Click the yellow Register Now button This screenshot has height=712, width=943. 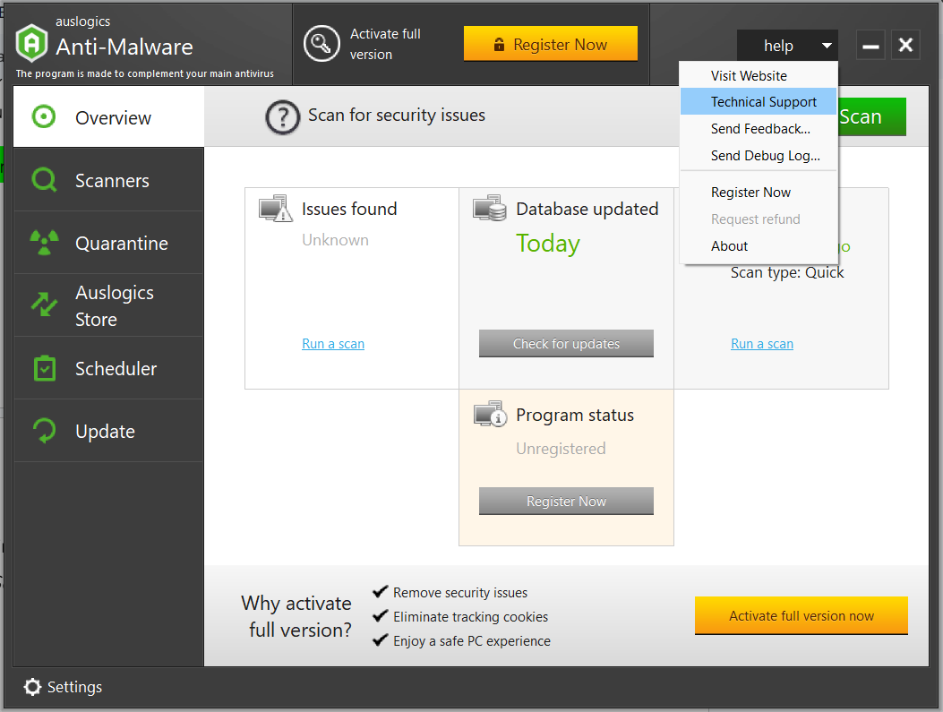(x=550, y=42)
